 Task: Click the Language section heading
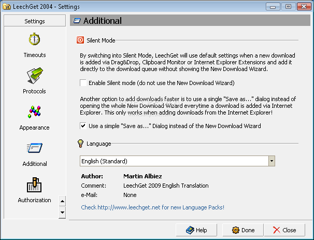click(99, 144)
